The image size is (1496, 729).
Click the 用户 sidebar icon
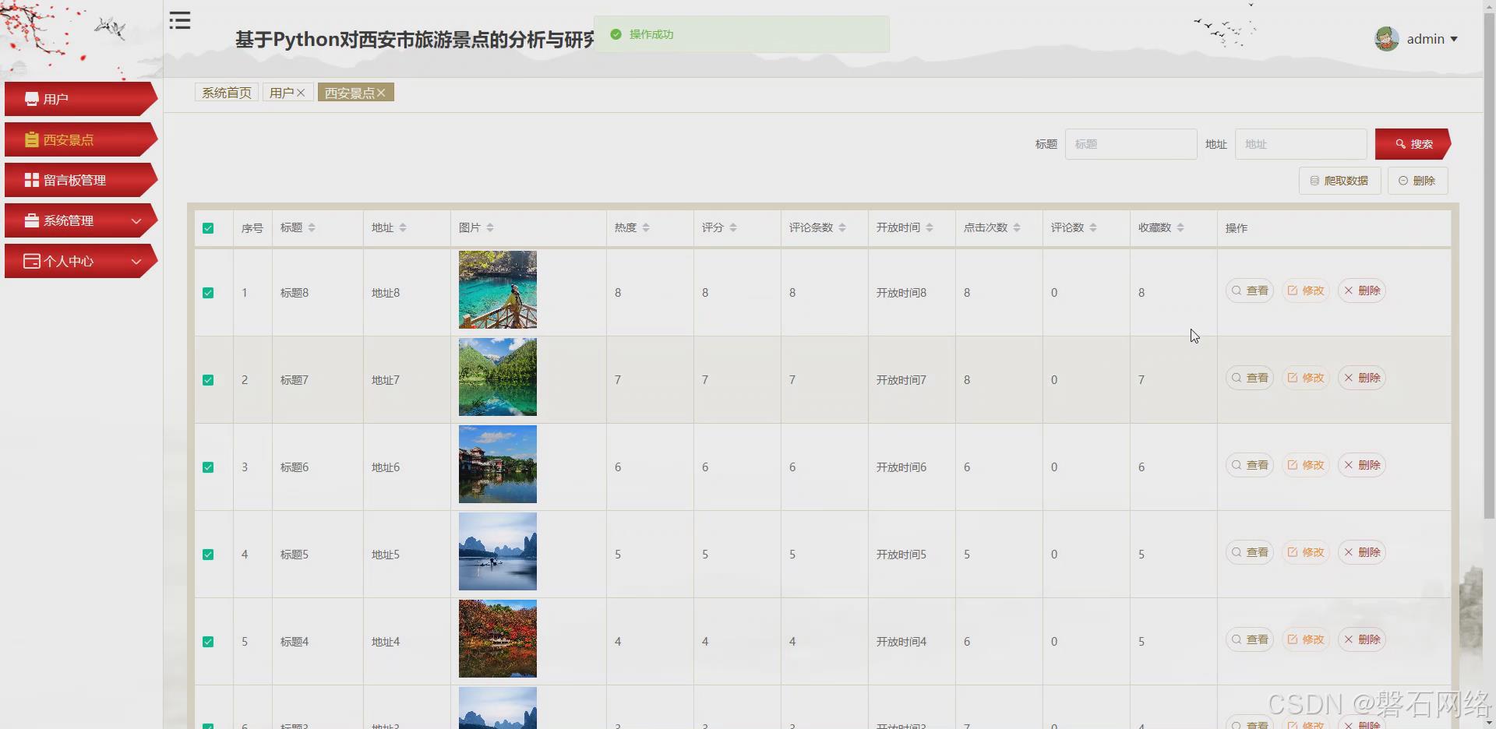(32, 99)
